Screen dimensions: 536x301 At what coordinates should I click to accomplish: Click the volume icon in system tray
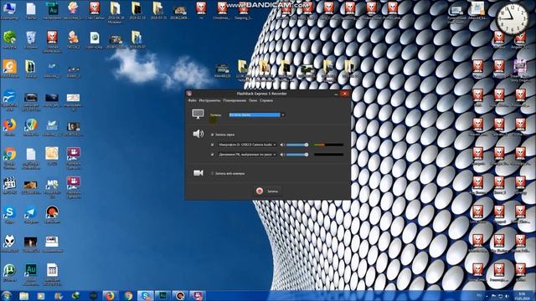507,296
